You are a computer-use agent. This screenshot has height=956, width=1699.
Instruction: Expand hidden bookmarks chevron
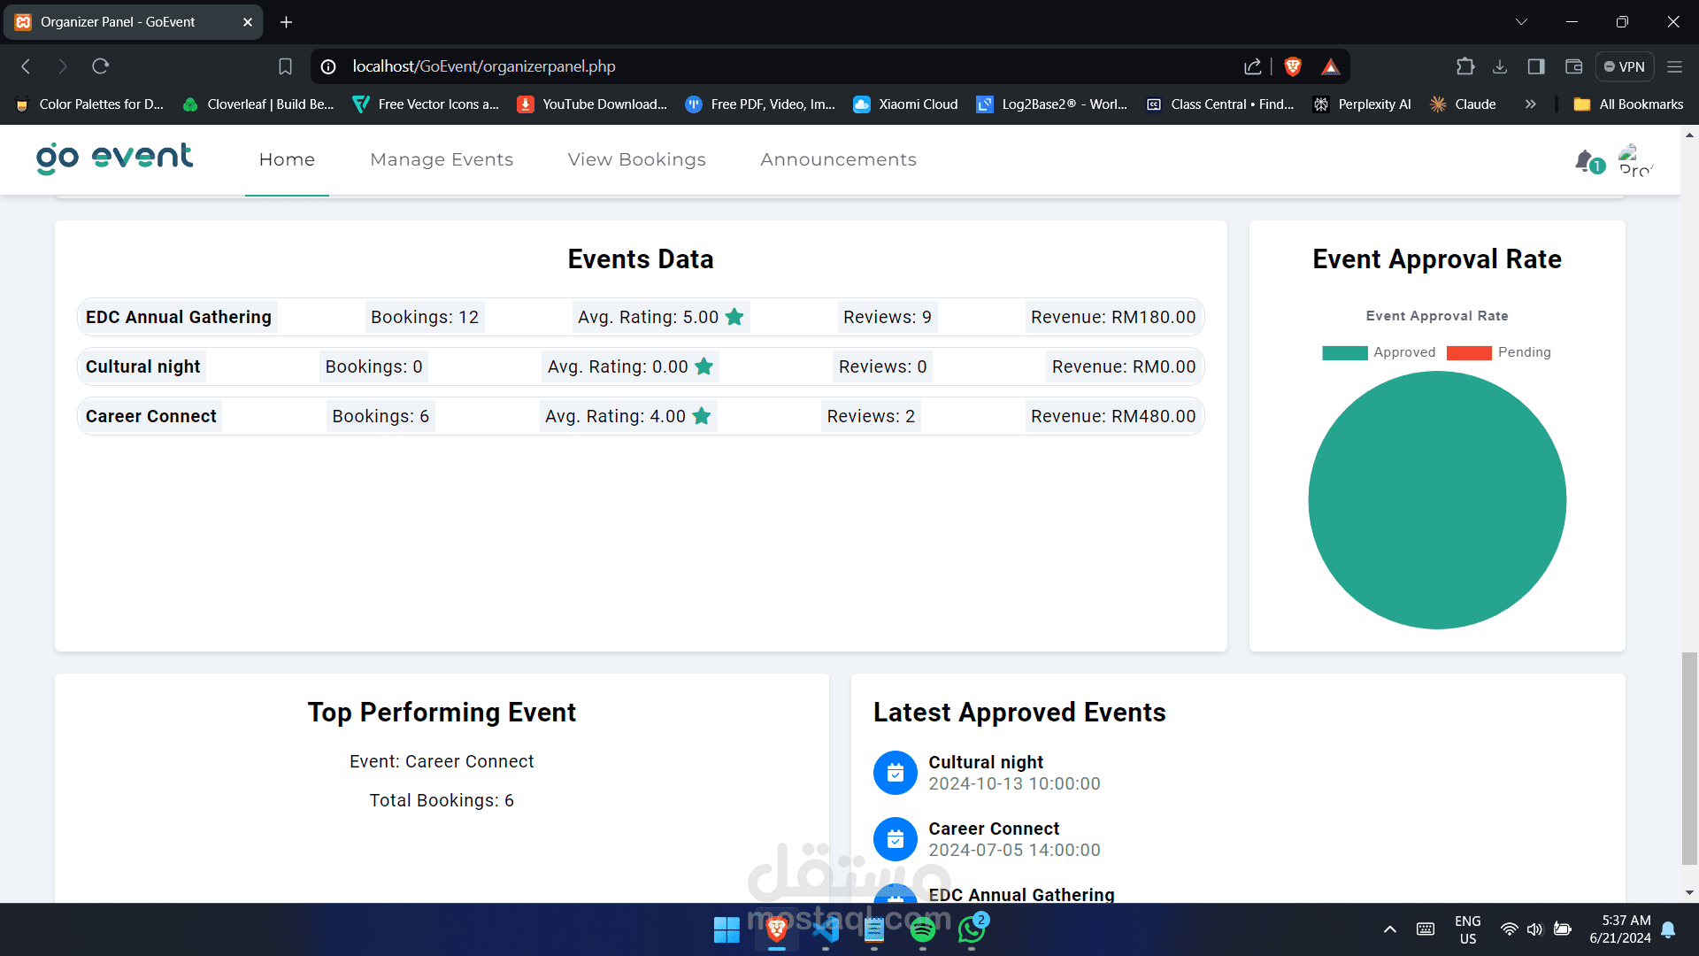[1530, 104]
